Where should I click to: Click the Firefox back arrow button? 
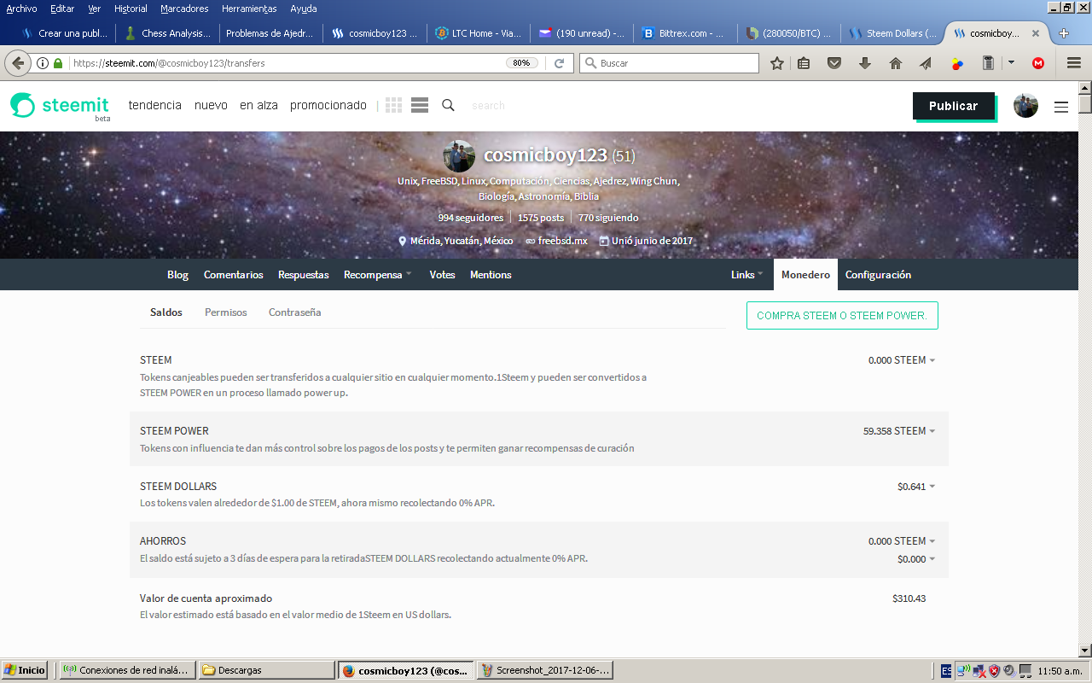click(x=18, y=63)
